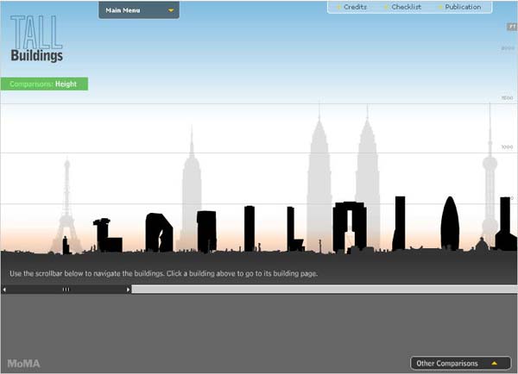
Task: Open the Main Menu dropdown
Action: tap(139, 9)
